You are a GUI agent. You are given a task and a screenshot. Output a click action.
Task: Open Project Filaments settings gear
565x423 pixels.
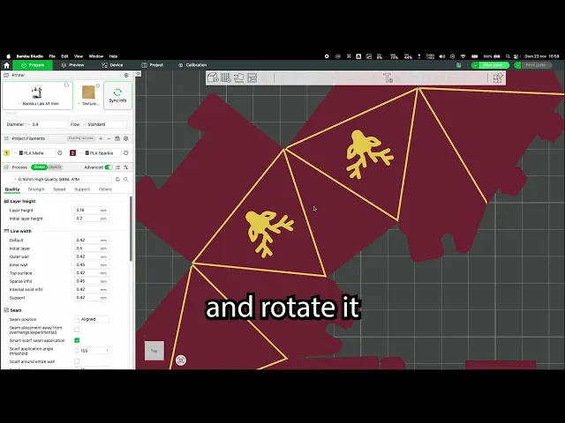[x=125, y=138]
